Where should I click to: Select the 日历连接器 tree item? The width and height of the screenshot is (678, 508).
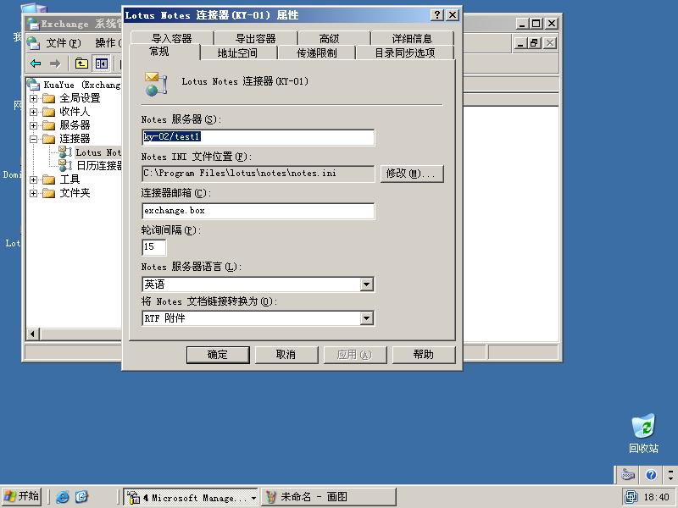tap(98, 165)
